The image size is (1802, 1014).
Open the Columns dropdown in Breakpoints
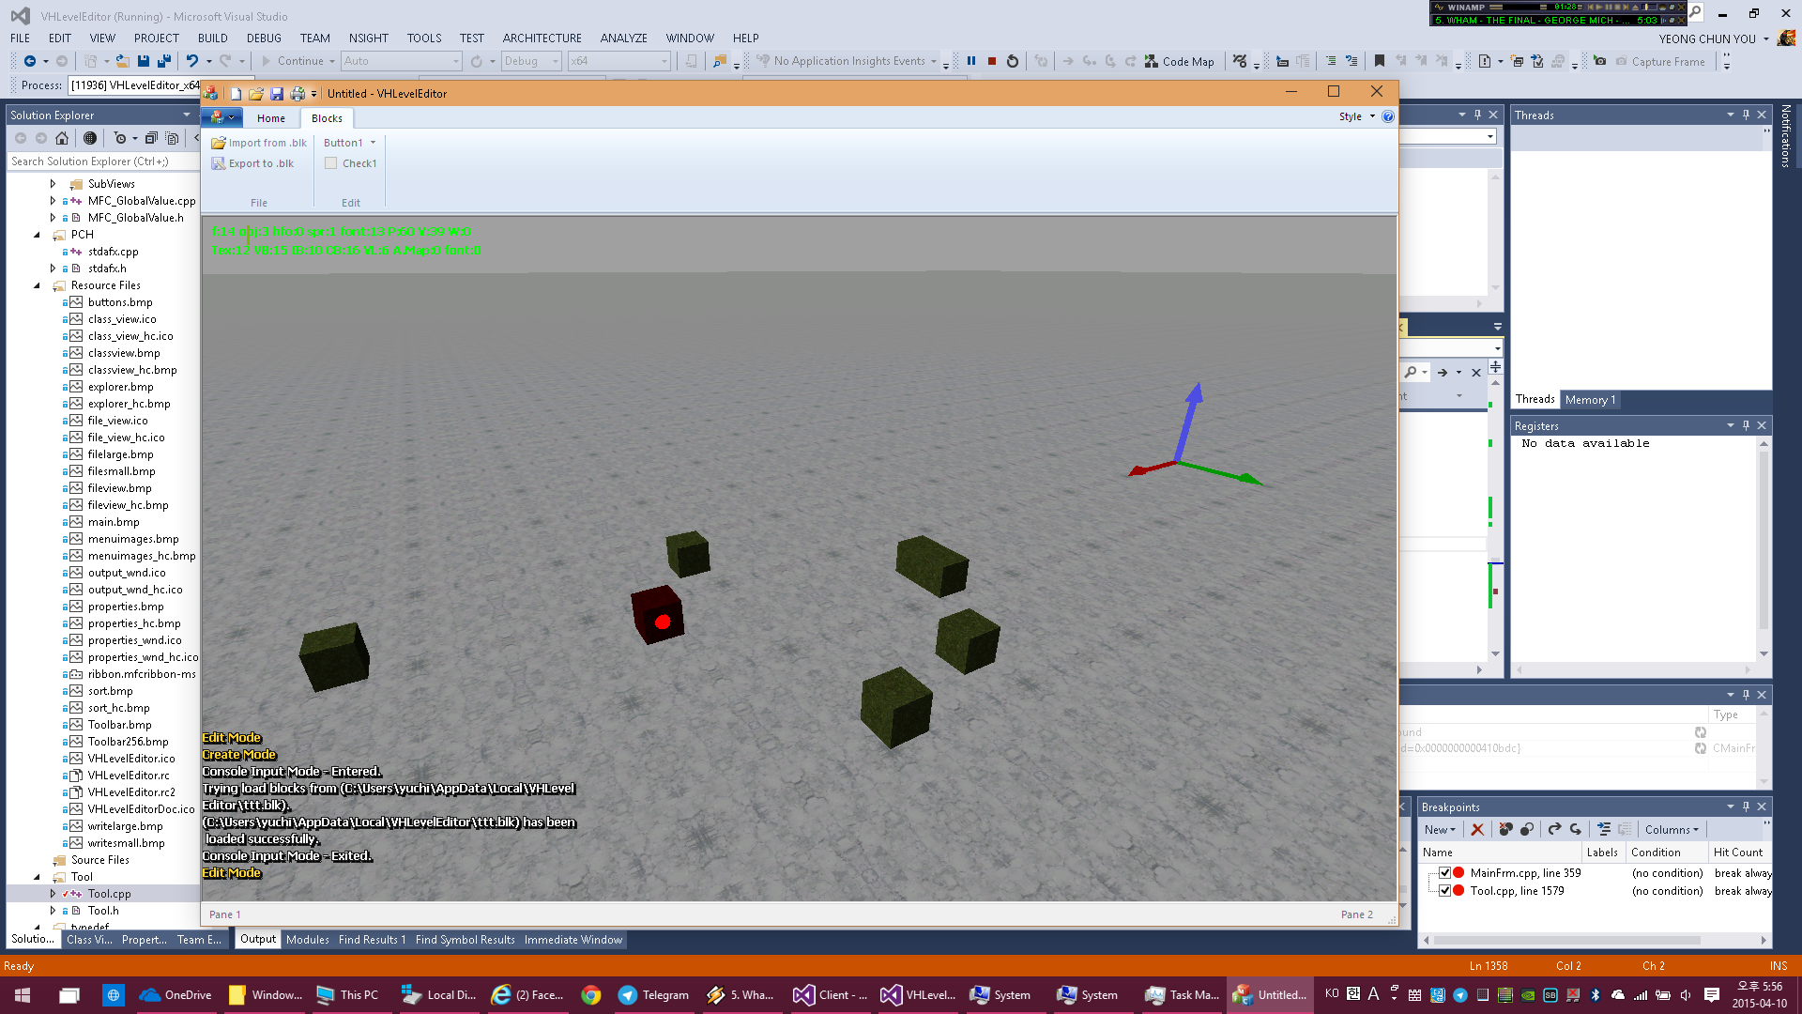point(1672,829)
